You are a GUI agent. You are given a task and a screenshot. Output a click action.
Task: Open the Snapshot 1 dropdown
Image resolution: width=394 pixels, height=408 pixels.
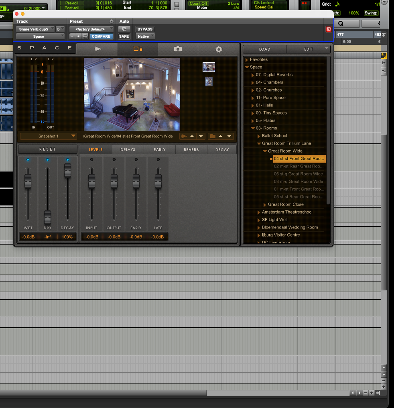click(x=48, y=136)
